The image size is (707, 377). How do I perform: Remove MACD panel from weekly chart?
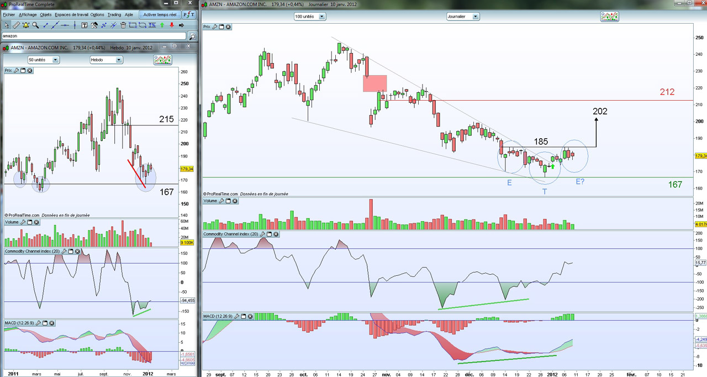click(x=51, y=323)
